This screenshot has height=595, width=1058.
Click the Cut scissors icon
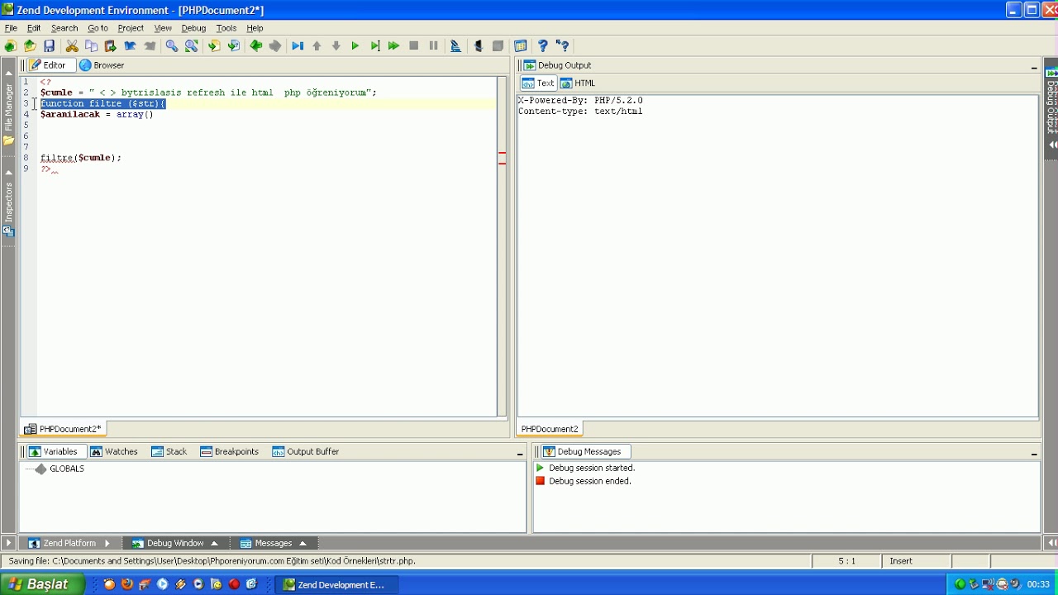tap(72, 46)
